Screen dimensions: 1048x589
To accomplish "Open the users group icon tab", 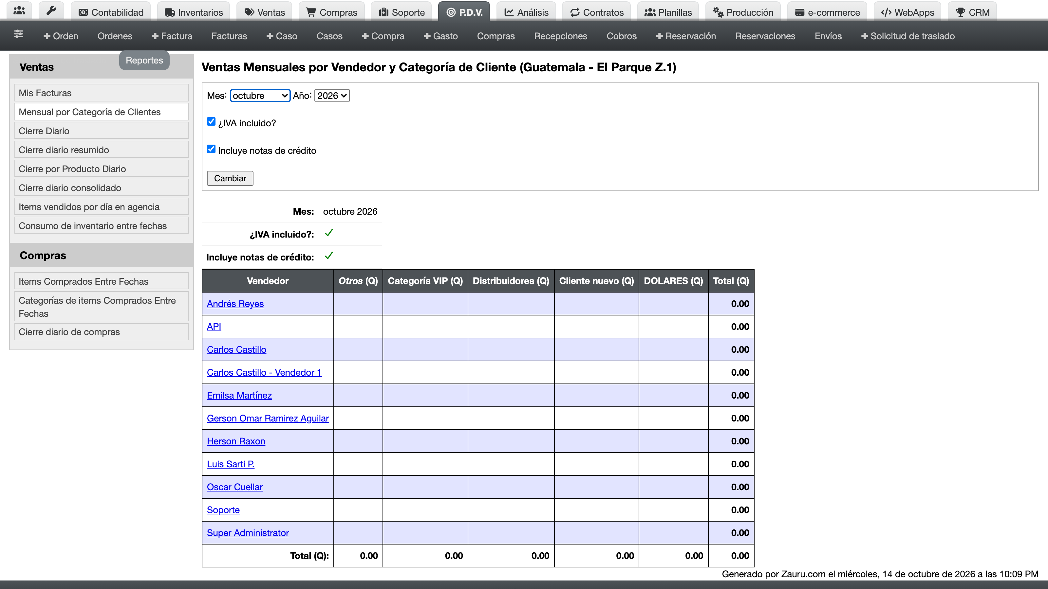I will click(19, 11).
